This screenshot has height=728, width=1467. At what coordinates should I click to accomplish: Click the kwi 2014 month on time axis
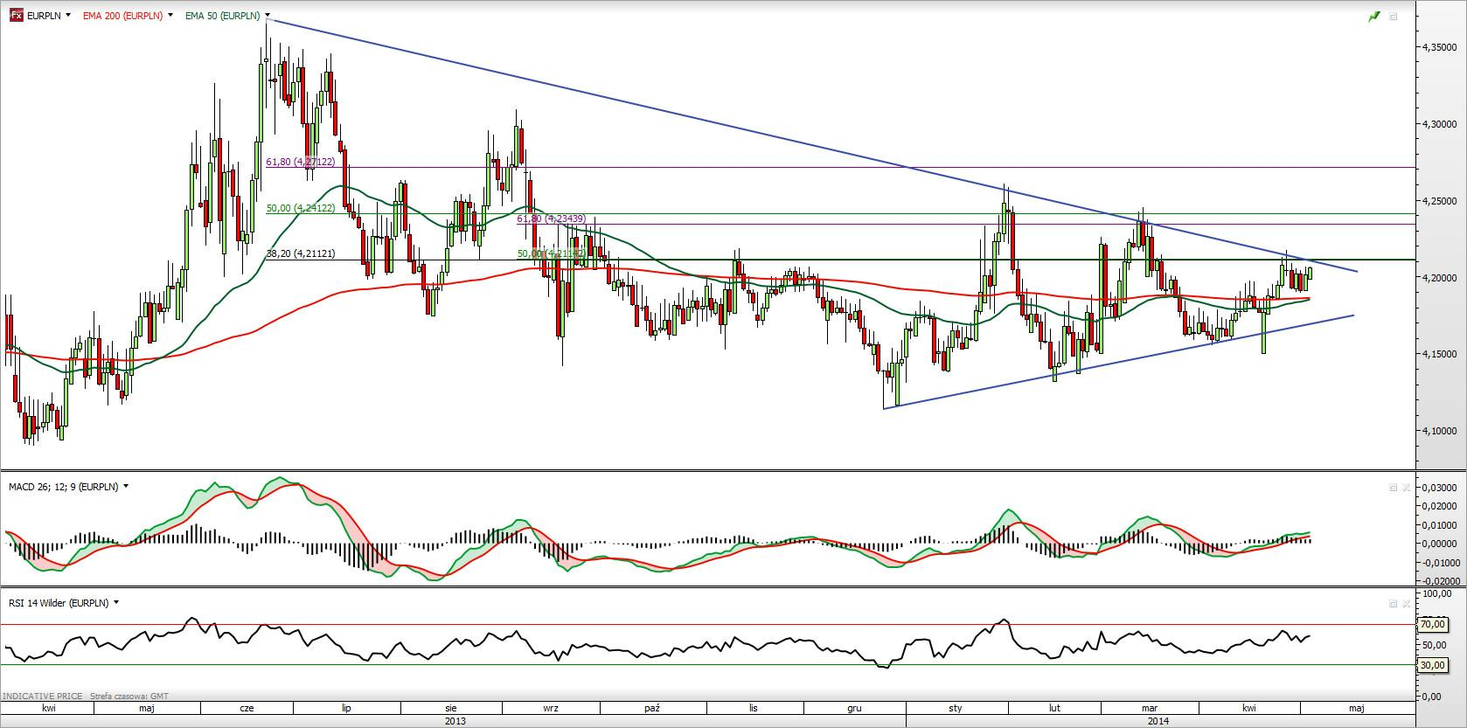pos(1249,708)
